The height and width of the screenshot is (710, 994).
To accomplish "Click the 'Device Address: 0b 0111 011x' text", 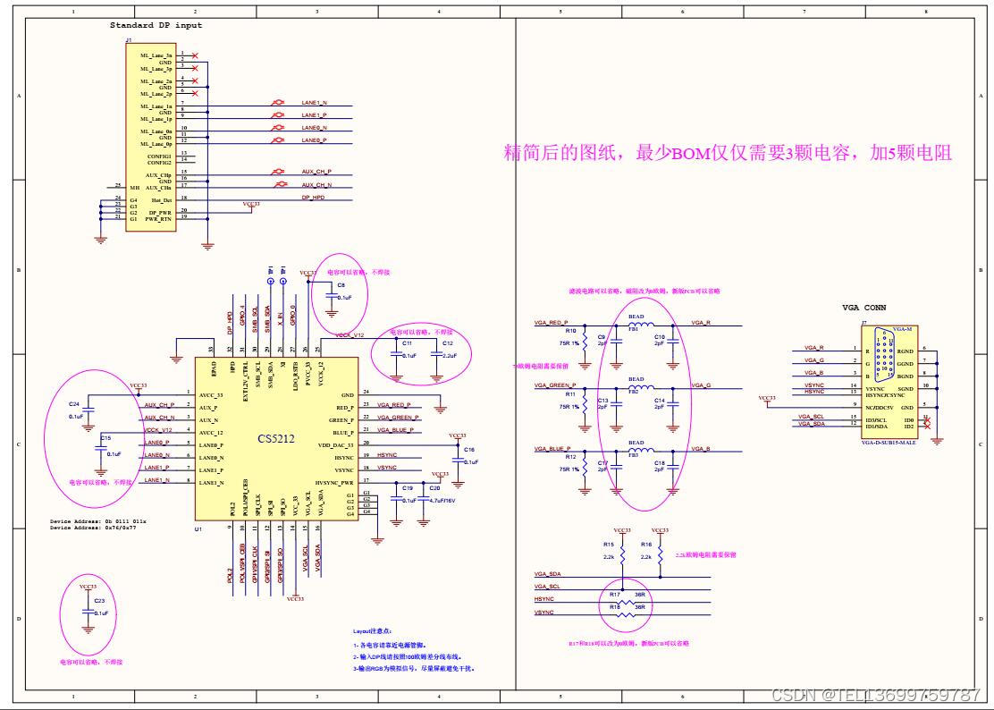I will point(98,521).
